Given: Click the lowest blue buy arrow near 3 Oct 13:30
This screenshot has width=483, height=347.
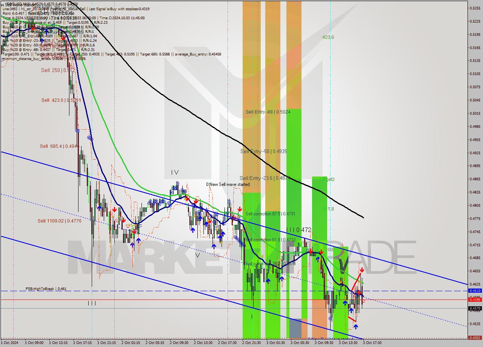Looking at the screenshot, I should pyautogui.click(x=355, y=327).
